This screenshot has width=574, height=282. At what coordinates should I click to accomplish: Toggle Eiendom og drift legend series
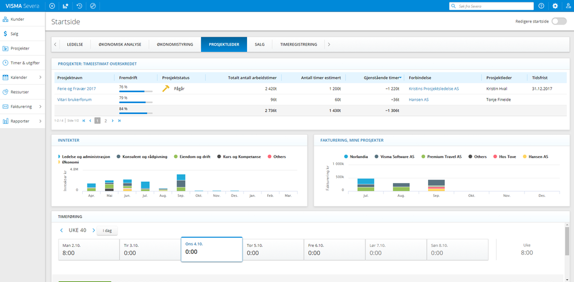(192, 157)
